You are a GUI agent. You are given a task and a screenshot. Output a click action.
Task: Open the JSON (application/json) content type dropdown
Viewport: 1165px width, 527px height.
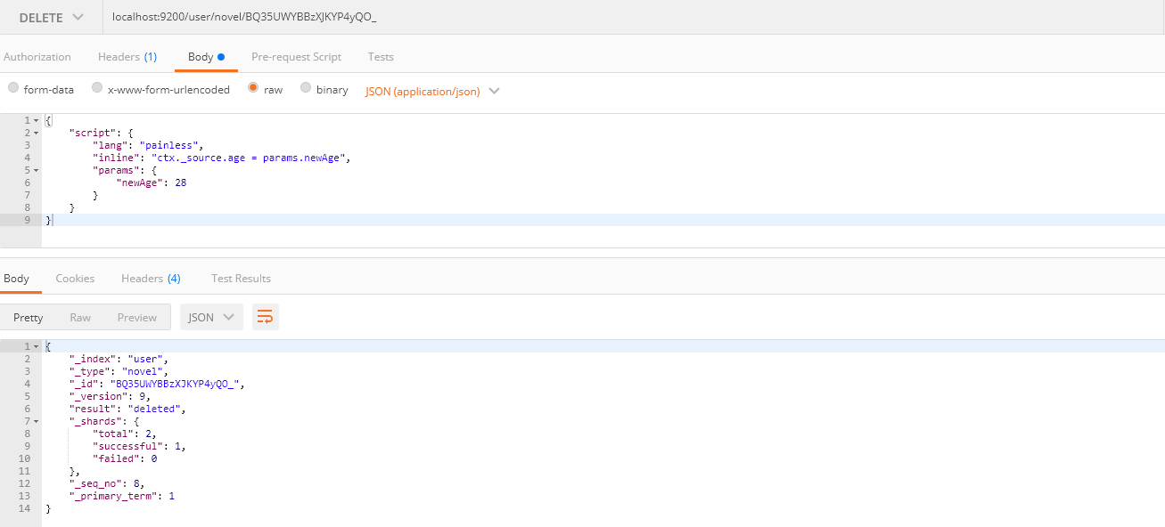tap(432, 91)
